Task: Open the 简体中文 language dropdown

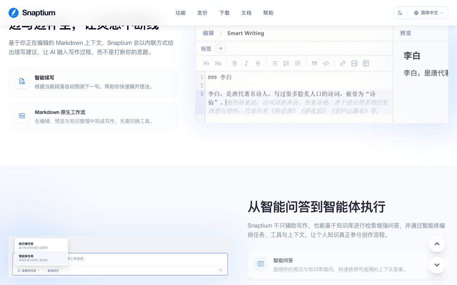Action: coord(428,13)
